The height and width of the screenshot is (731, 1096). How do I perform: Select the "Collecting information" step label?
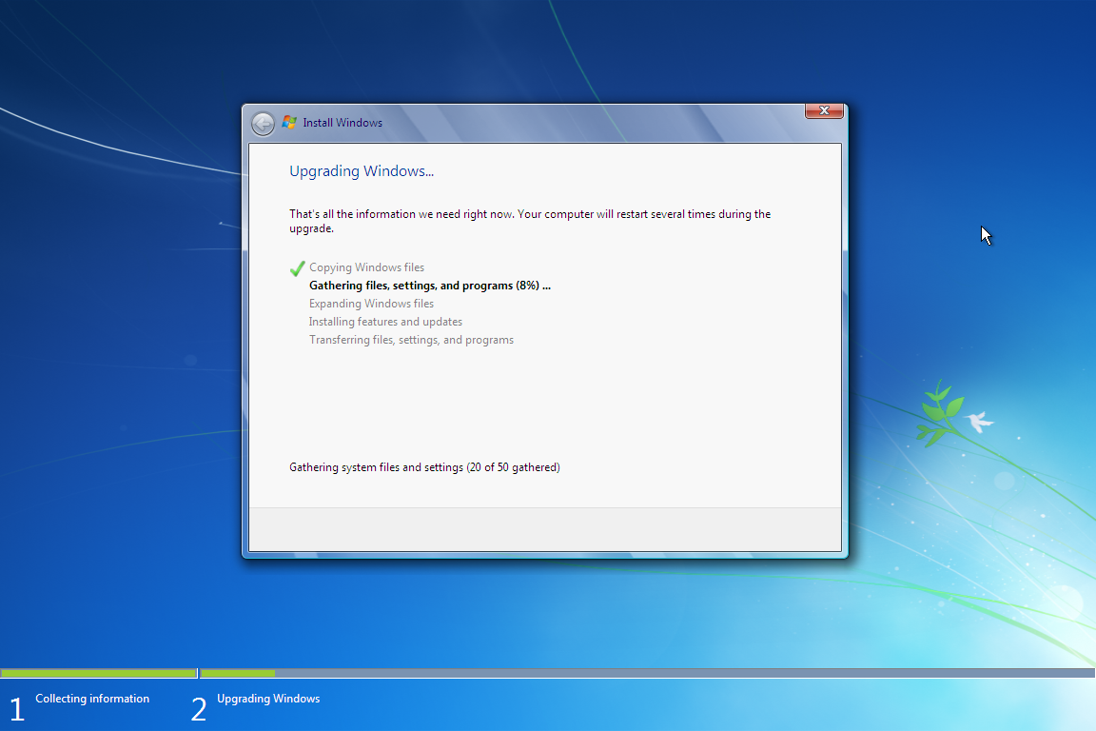92,699
